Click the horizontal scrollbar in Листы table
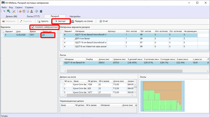Screen dimensions: 210x118 click(124, 71)
